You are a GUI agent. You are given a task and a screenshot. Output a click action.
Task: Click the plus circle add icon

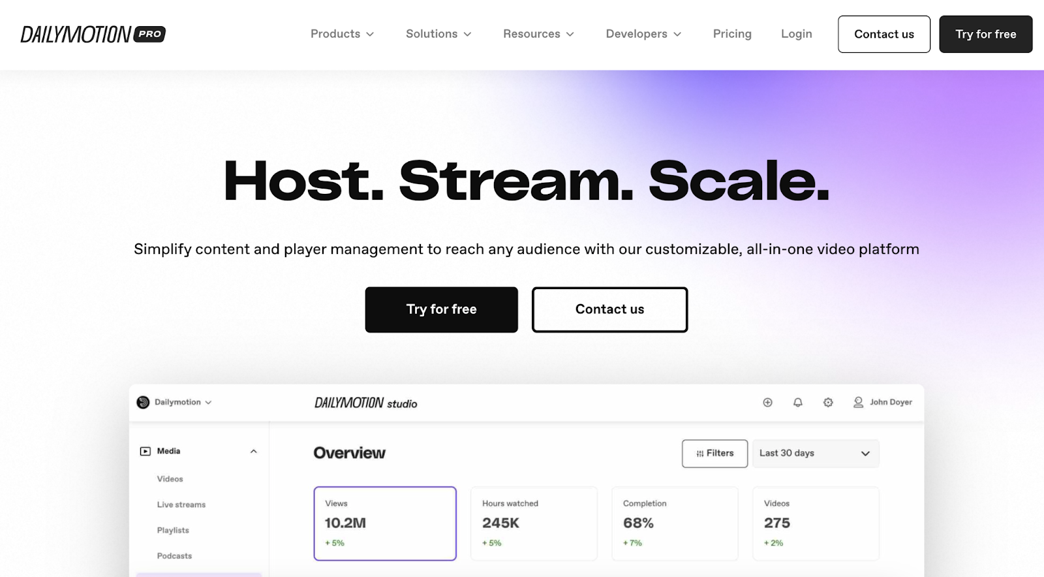[768, 402]
